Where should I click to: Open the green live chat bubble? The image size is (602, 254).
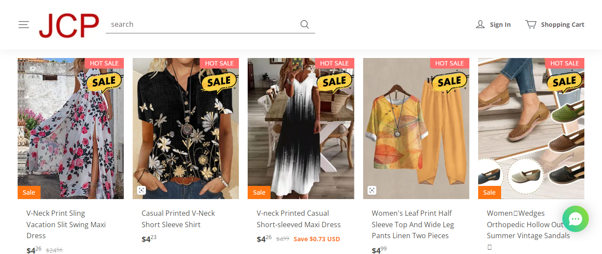click(x=575, y=219)
